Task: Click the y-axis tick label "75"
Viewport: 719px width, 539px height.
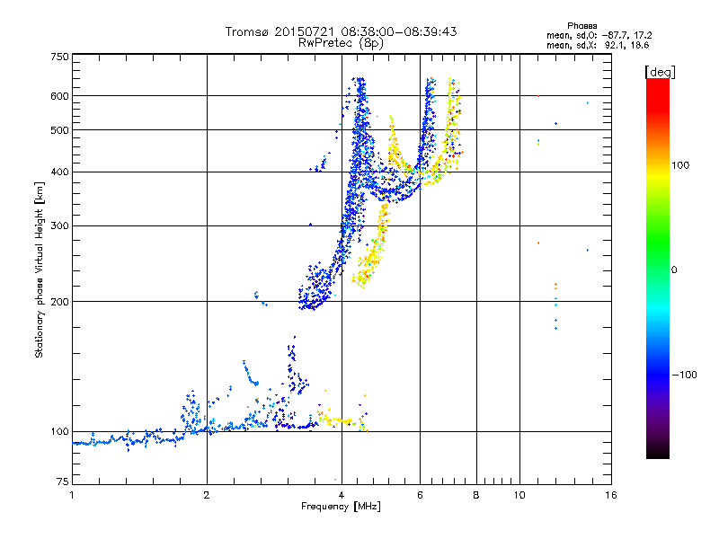Action: tap(63, 482)
